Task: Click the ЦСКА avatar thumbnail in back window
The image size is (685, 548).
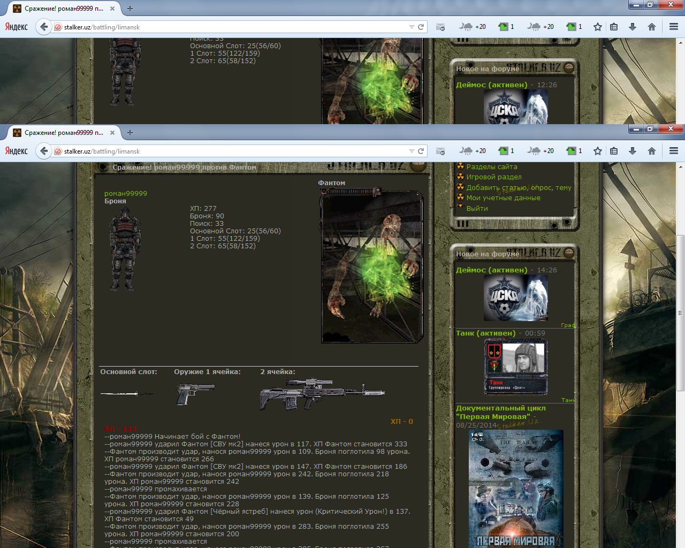Action: click(515, 107)
